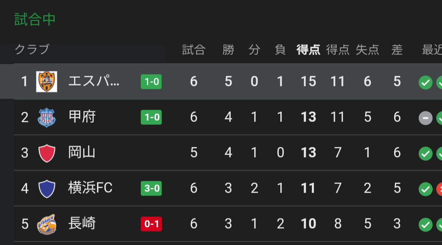Open the 3-0 live score badge for 横浜FC

[151, 188]
